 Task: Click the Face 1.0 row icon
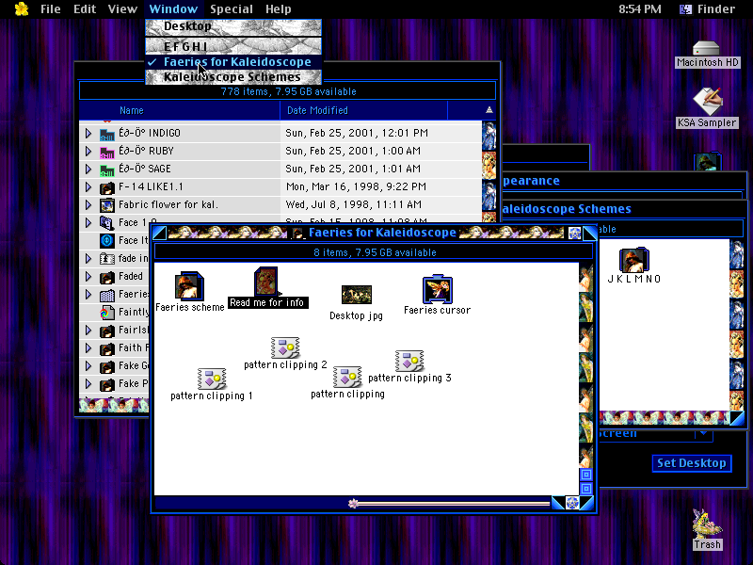[106, 223]
